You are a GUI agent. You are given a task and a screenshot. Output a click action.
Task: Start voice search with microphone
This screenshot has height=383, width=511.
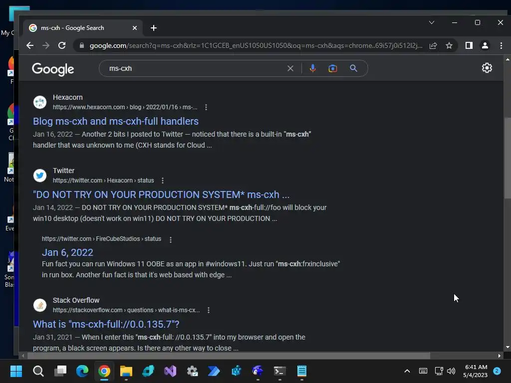[x=312, y=68]
